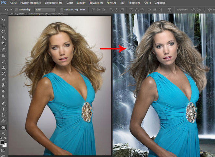Open the Редактирование menu
The width and height of the screenshot is (215, 157).
click(30, 3)
